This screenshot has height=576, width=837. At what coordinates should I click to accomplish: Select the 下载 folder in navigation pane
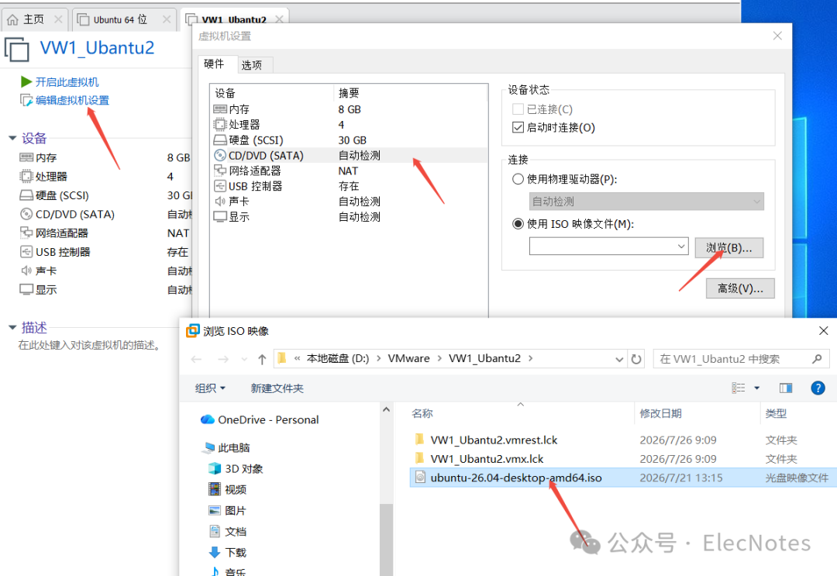point(236,553)
